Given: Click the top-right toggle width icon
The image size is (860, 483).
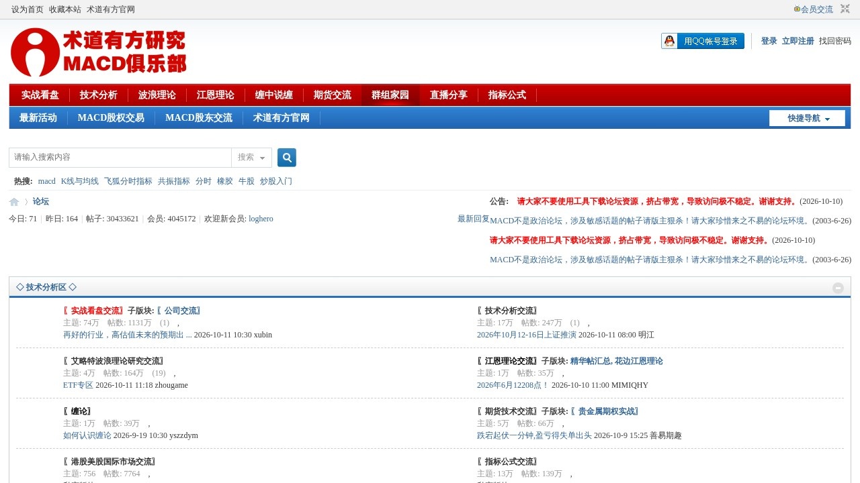Looking at the screenshot, I should click(845, 9).
